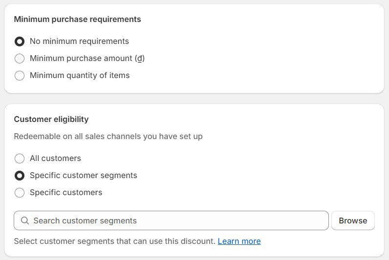Click the 'No minimum requirements' label text
This screenshot has height=260, width=389.
79,41
